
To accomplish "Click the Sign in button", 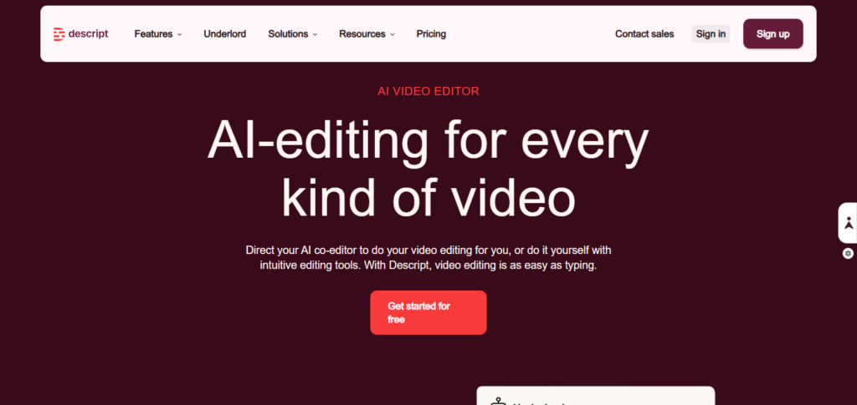I will (x=711, y=33).
